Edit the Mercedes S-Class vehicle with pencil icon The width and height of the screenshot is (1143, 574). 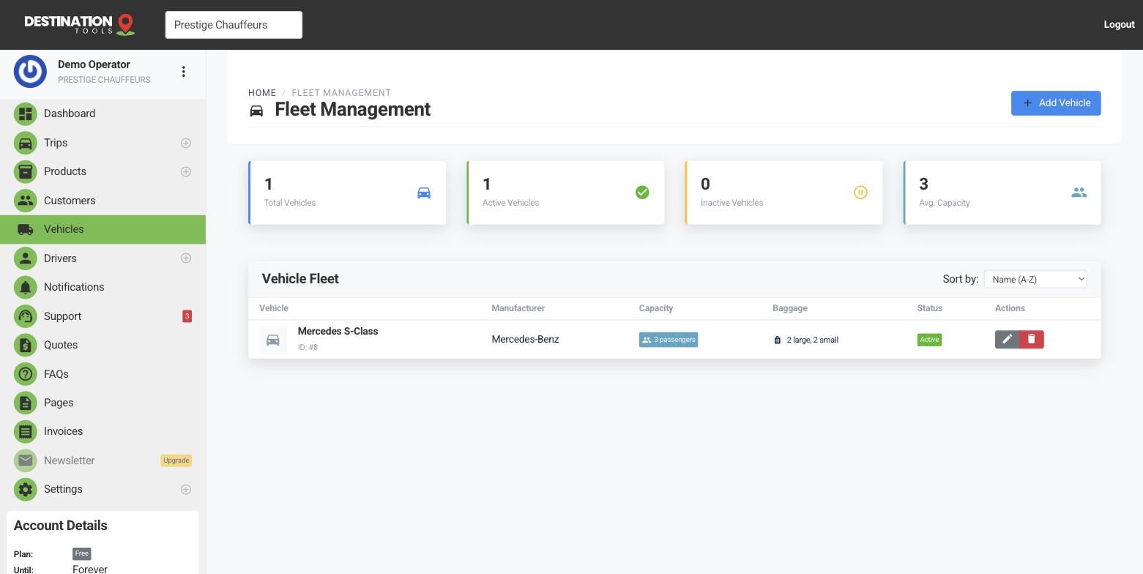(1007, 339)
